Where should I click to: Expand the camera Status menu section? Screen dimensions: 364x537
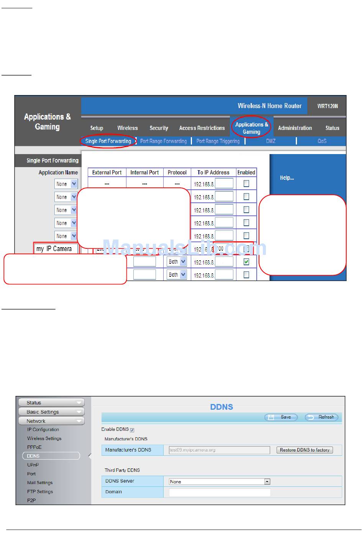(x=51, y=402)
